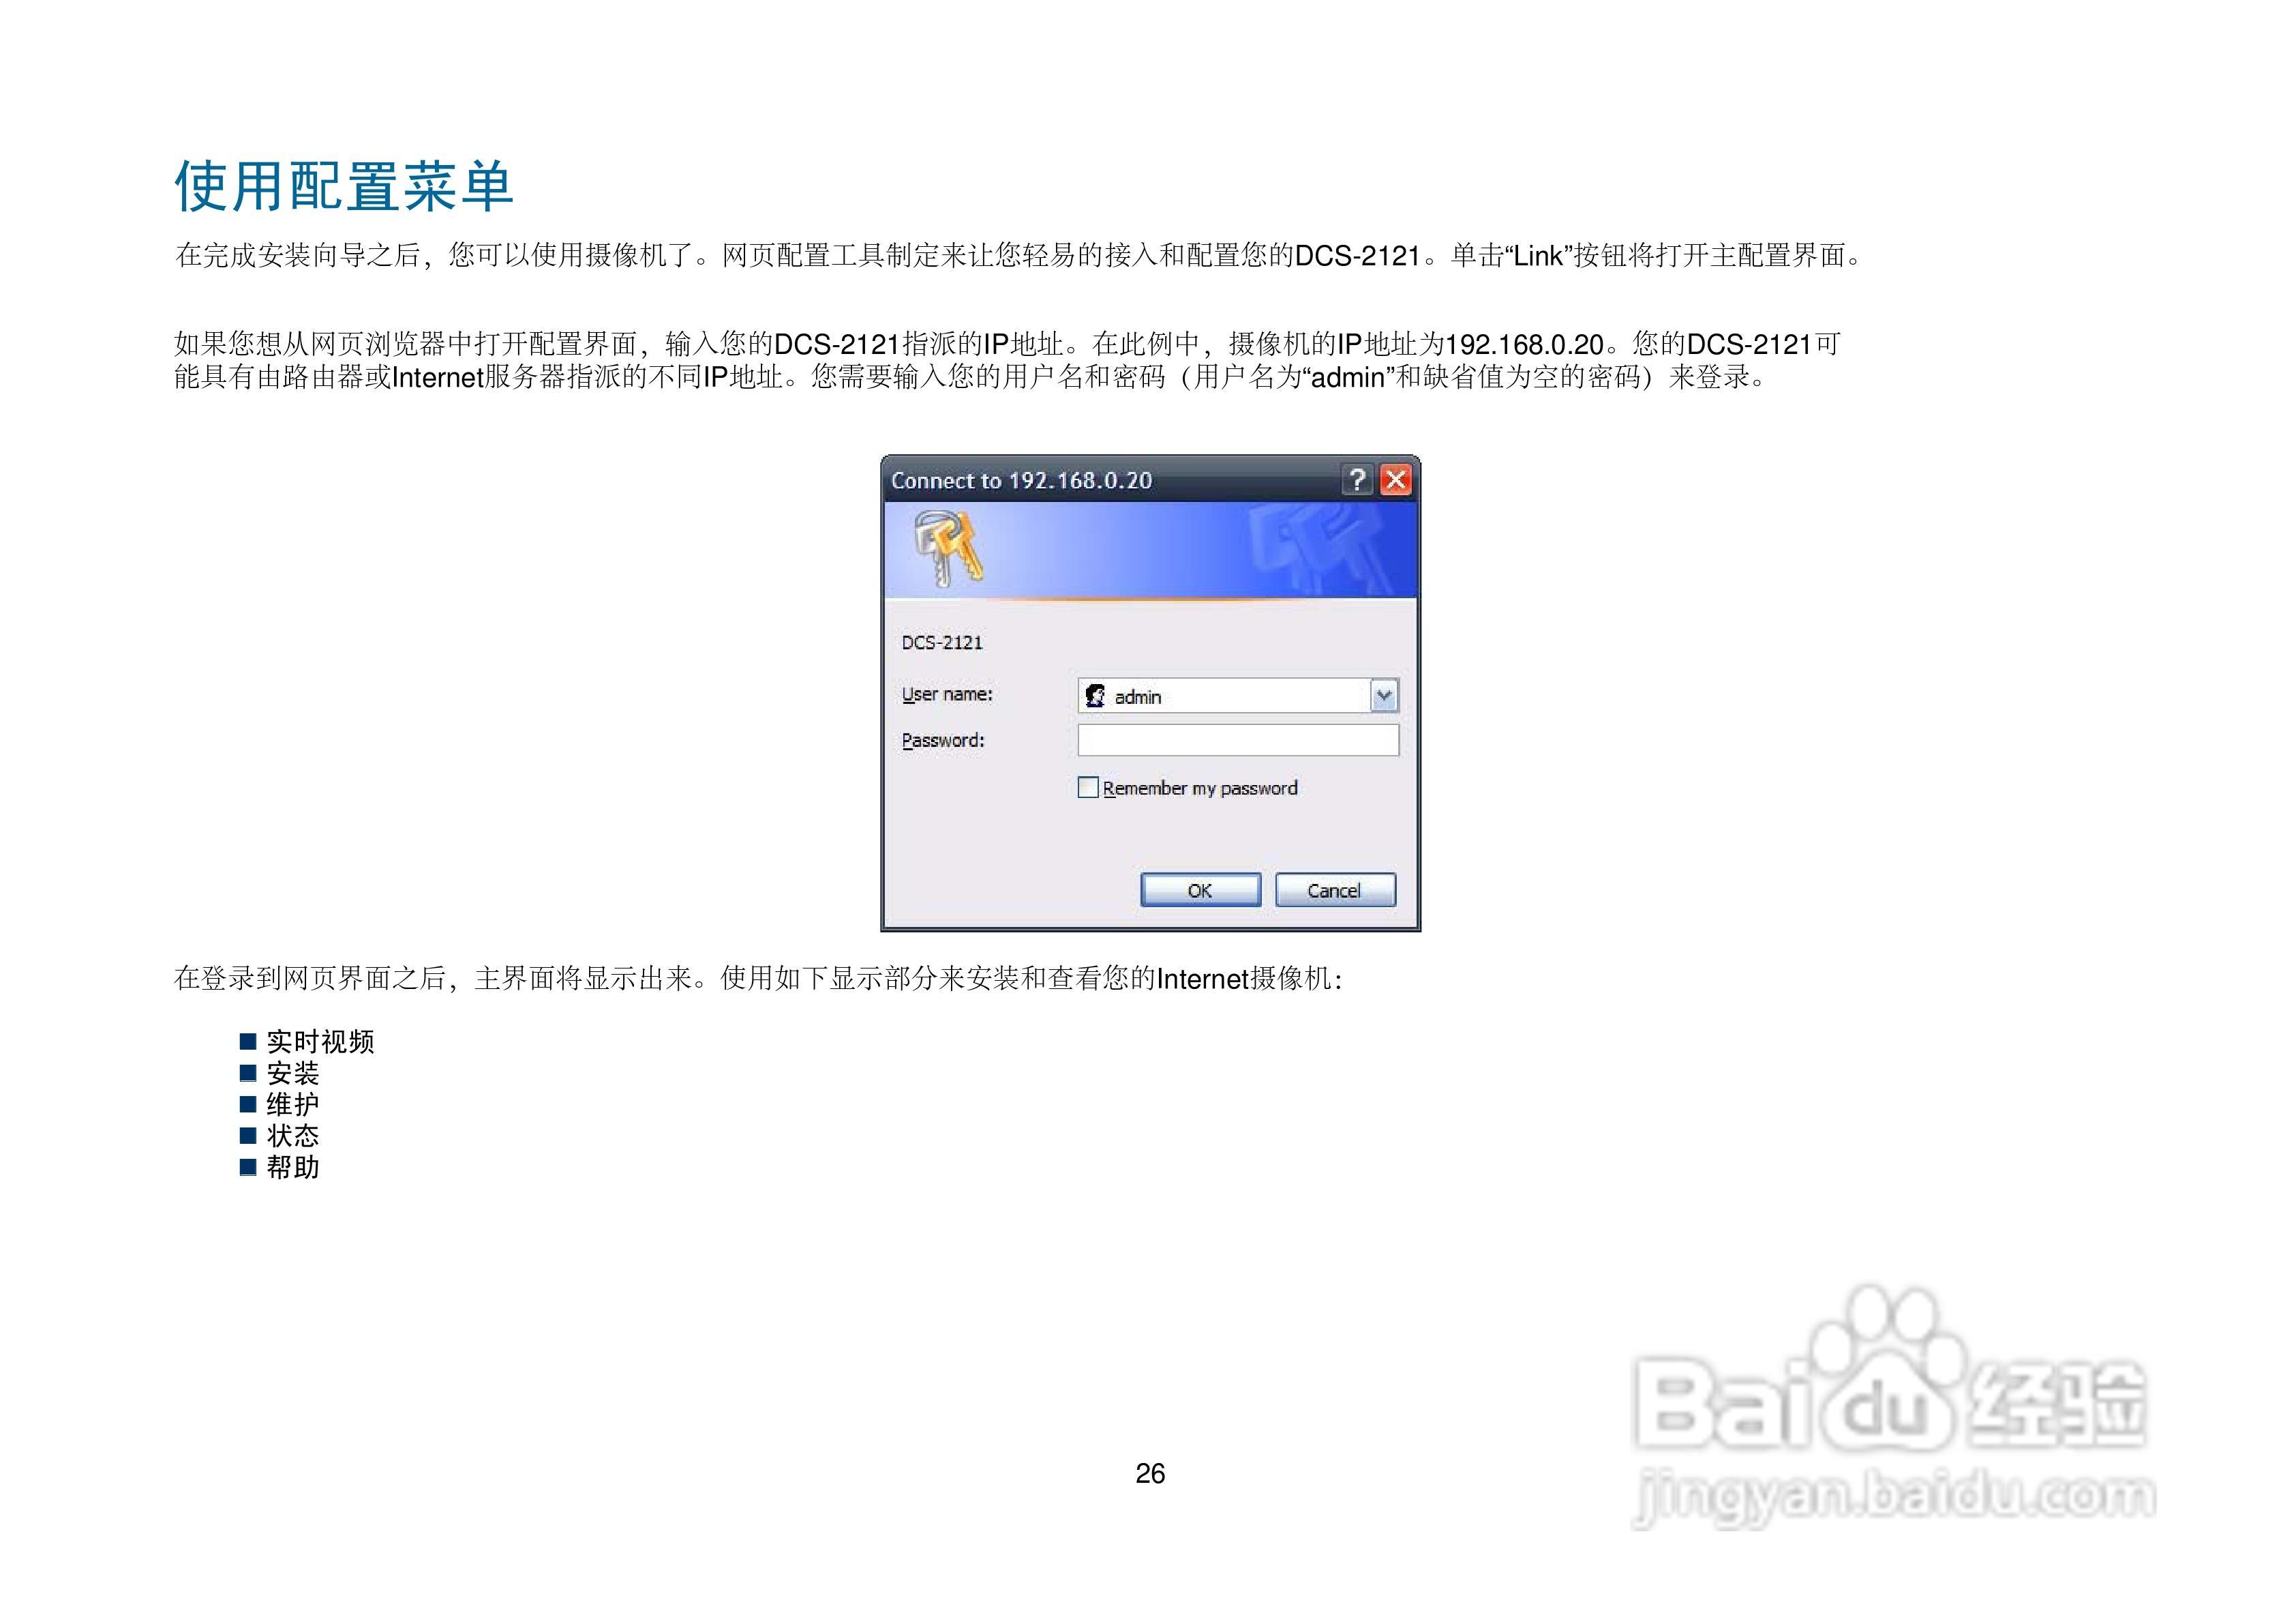Click the 安装 list item
Viewport: 2296px width, 1624px height.
293,1074
